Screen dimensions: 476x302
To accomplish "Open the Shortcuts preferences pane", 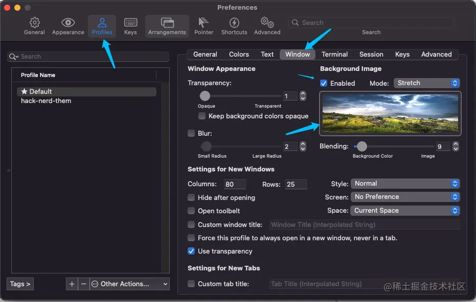I will (234, 27).
